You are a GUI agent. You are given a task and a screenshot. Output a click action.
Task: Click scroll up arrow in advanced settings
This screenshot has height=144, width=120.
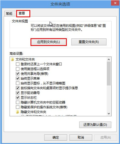click(109, 60)
